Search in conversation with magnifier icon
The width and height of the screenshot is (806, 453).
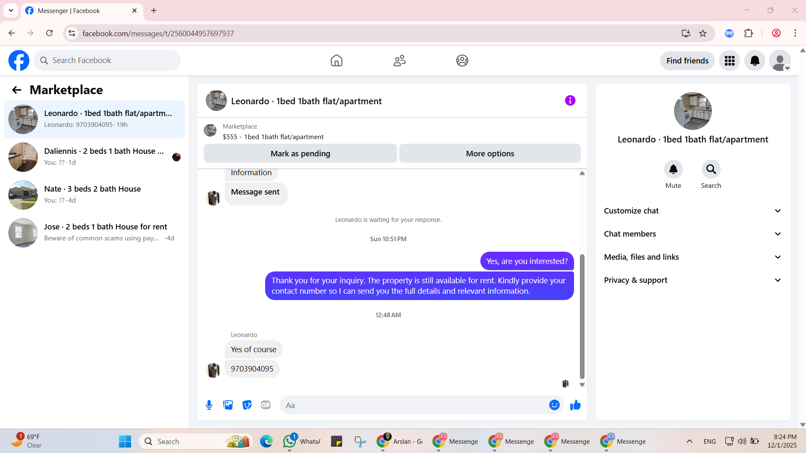[x=711, y=169]
